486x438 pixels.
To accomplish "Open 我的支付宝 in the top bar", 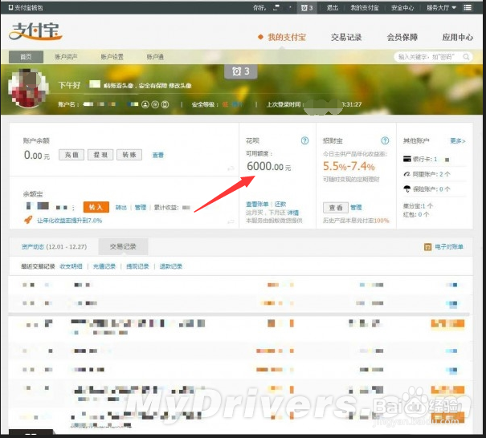I will (x=365, y=8).
